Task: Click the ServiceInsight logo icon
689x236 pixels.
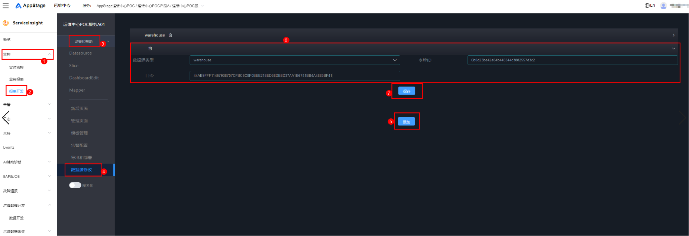Action: [x=6, y=23]
